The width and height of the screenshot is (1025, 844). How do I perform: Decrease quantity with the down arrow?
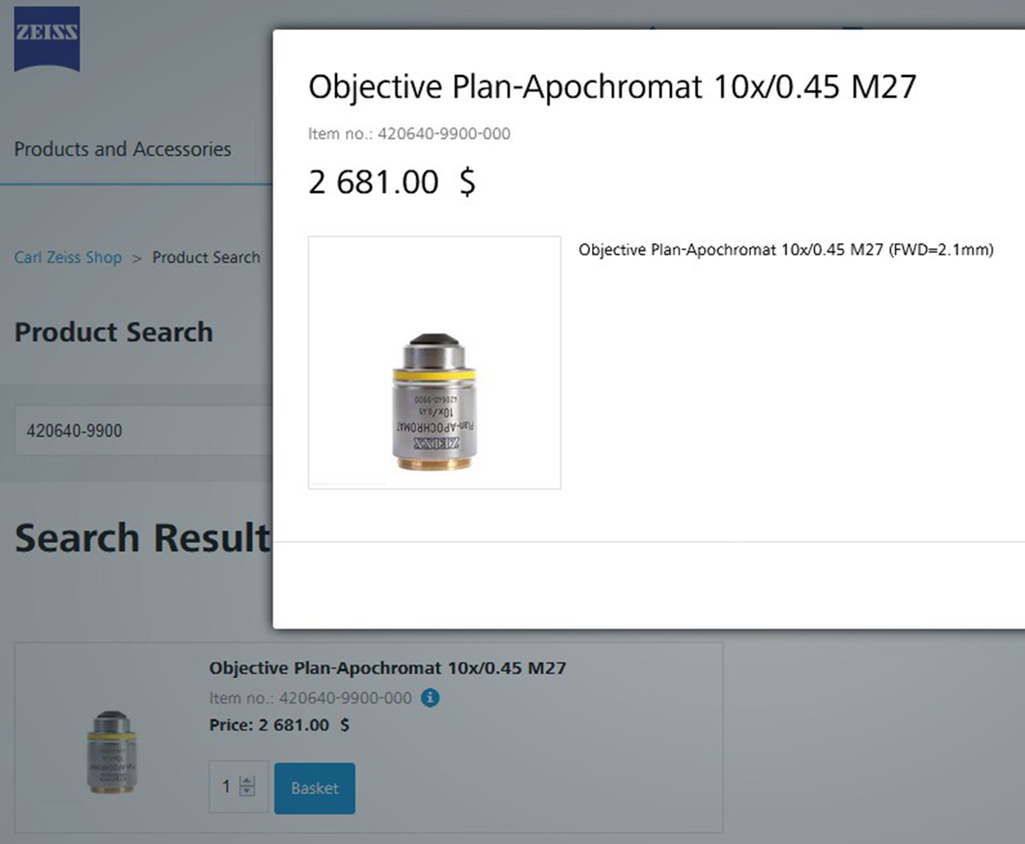pos(247,791)
